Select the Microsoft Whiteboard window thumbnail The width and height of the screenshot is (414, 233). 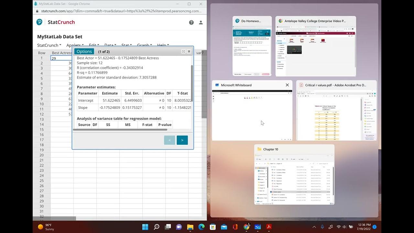coord(252,110)
